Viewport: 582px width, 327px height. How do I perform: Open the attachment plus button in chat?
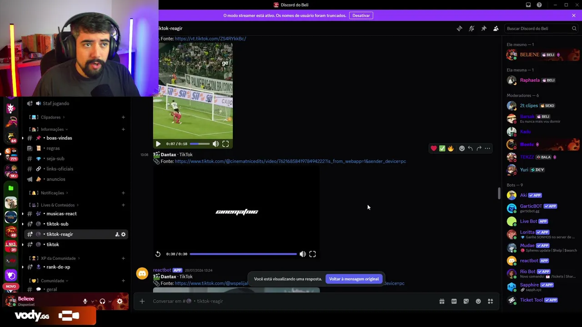pos(142,301)
